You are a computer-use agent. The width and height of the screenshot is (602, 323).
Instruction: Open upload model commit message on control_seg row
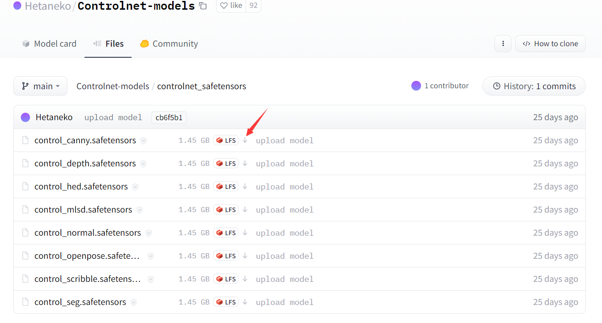(285, 302)
